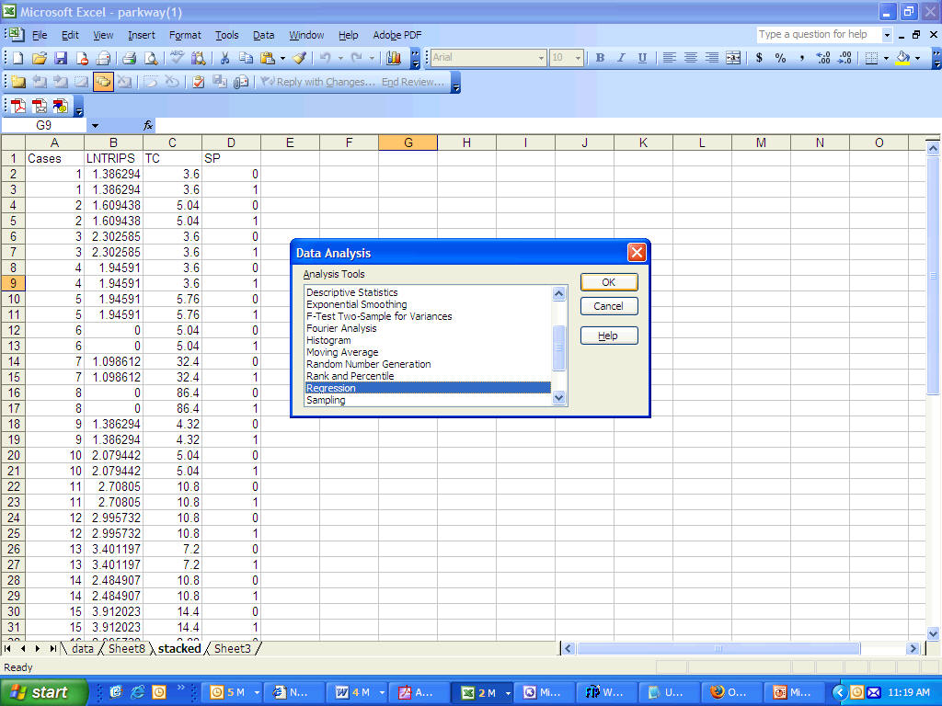Click the Analysis Tools list scroll up arrow

[558, 293]
